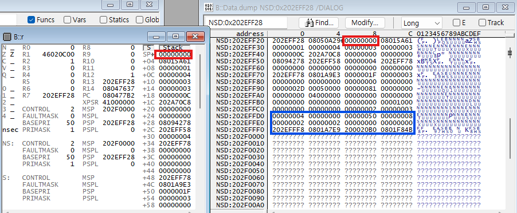Select dump row NSD:202F00A0 address

[240, 205]
